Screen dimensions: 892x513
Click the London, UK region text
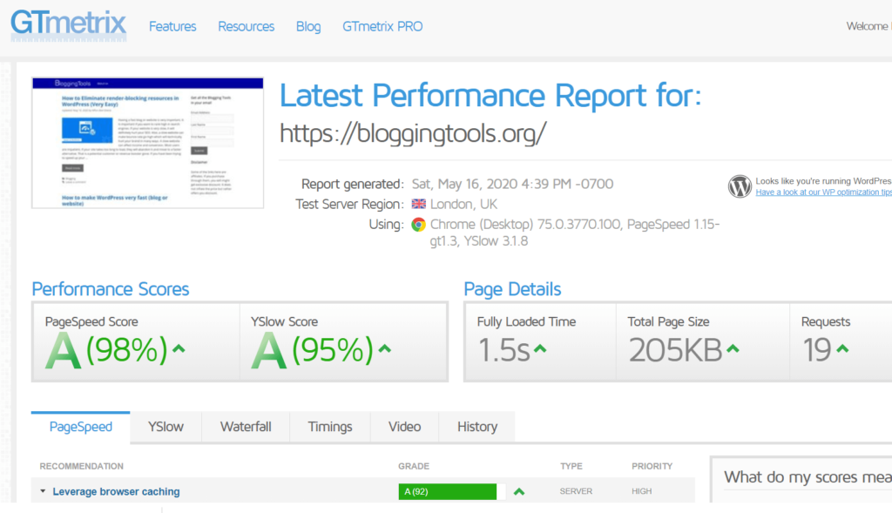[463, 204]
